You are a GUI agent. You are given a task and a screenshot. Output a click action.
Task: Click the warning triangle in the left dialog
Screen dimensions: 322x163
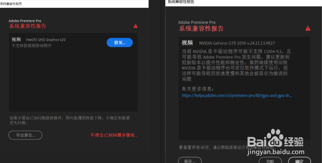coord(135,26)
